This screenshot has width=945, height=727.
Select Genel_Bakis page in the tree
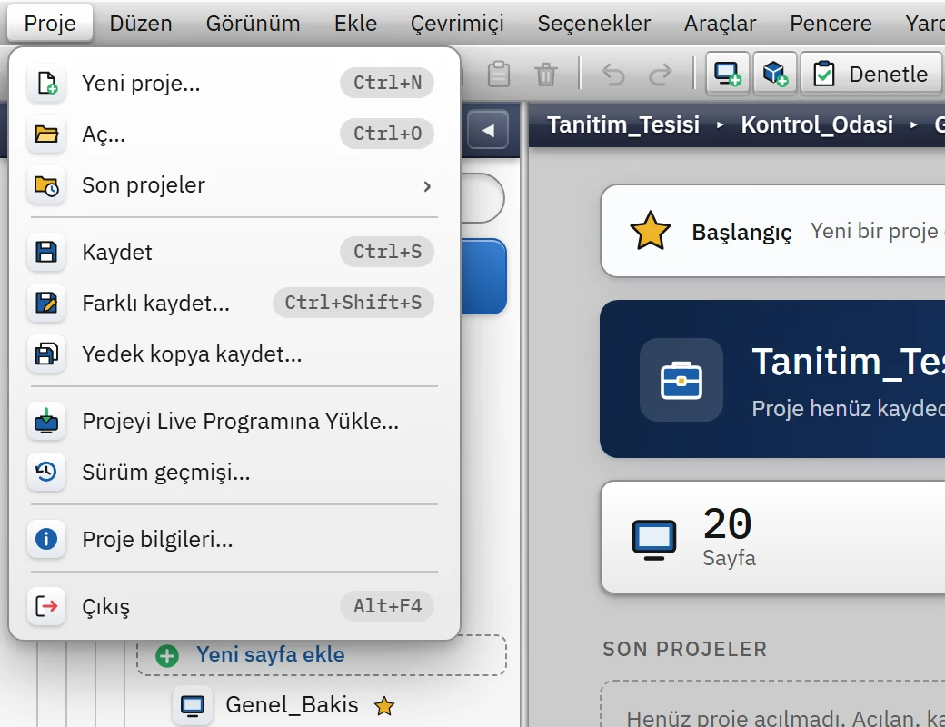[292, 704]
